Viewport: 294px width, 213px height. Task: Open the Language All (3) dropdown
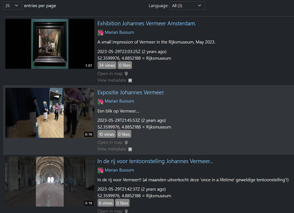coord(187,5)
